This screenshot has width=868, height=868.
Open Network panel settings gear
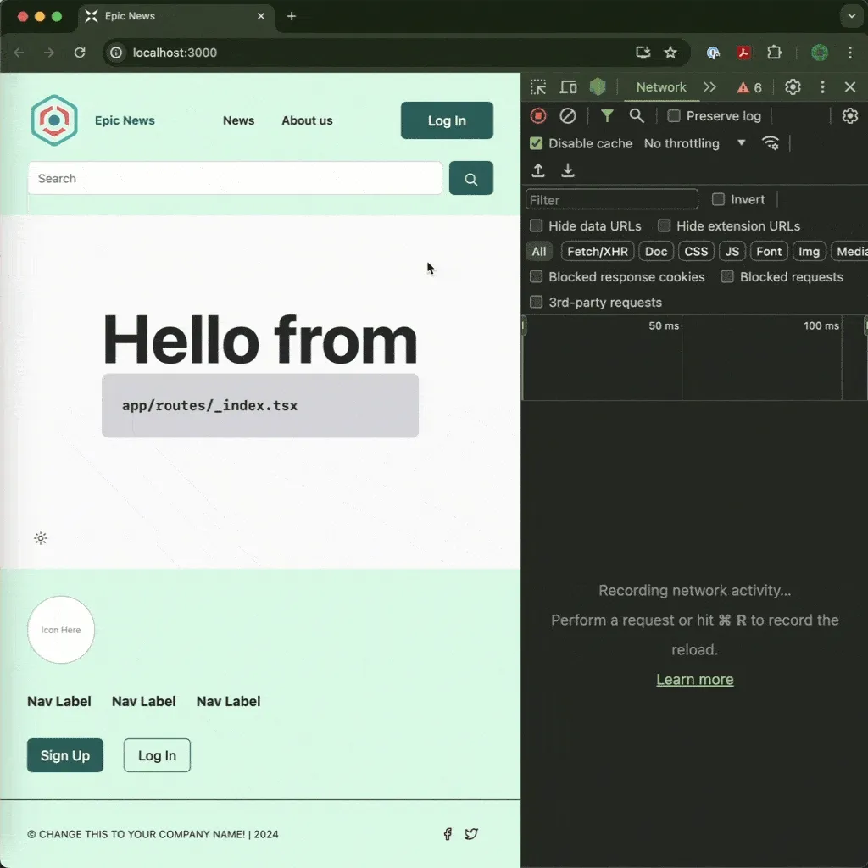[x=849, y=115]
